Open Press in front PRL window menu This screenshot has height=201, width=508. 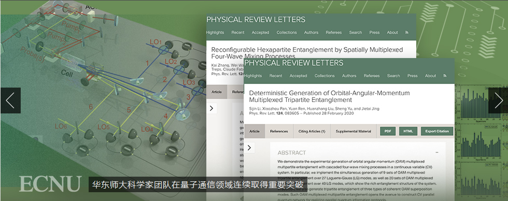[x=412, y=76]
